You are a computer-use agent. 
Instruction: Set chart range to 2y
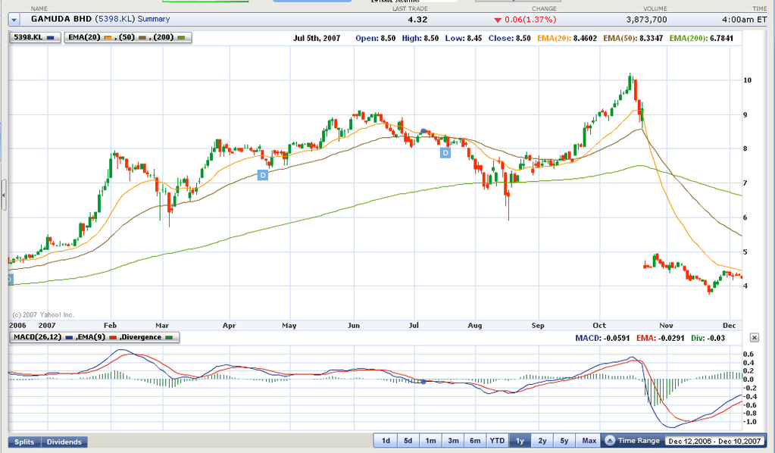[x=542, y=440]
